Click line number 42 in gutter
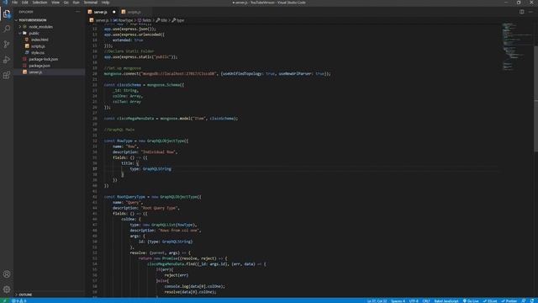Screen dimensions: 538x303 tap(95, 197)
